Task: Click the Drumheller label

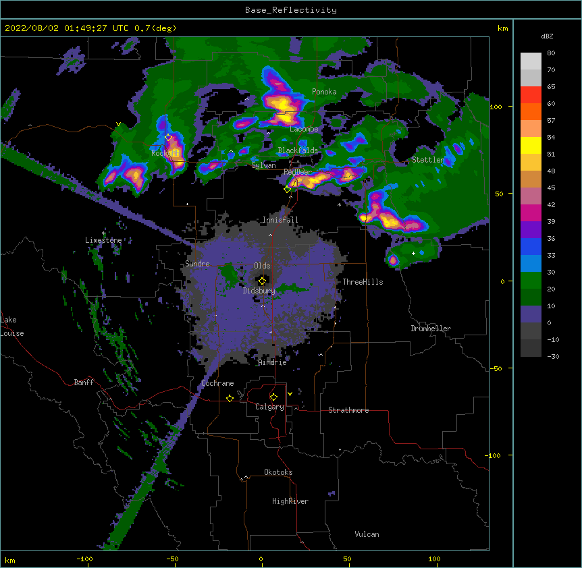Action: click(431, 329)
